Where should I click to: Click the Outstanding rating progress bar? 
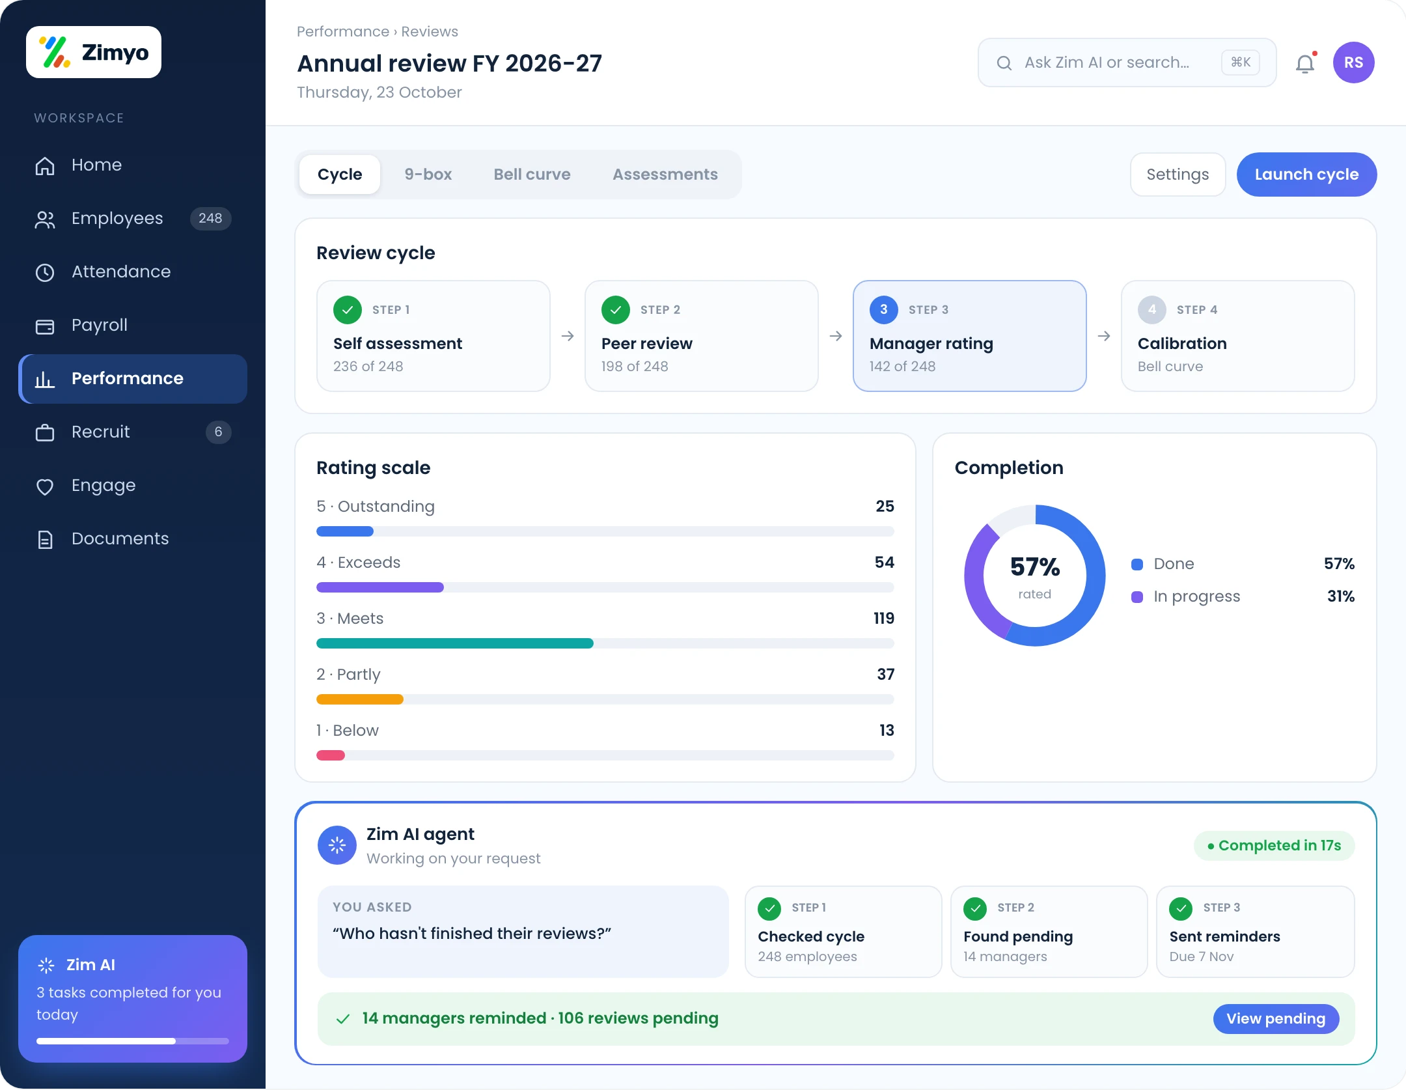point(605,531)
